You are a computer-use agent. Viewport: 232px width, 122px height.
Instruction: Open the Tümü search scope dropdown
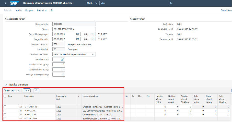click(x=92, y=3)
